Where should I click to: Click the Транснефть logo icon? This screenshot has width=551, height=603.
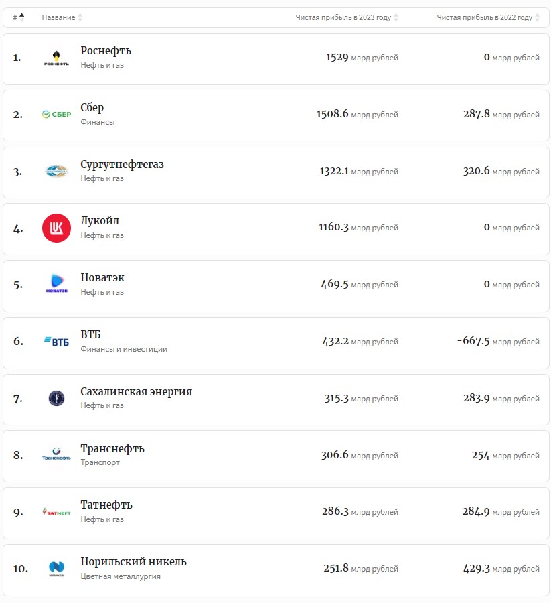click(x=56, y=455)
